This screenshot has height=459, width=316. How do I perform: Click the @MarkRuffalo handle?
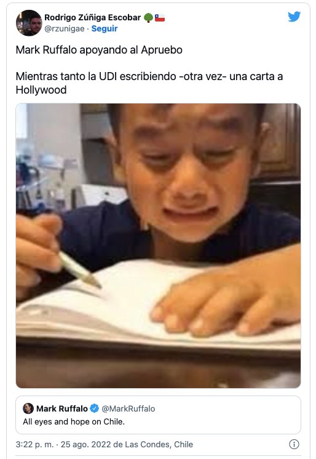point(128,408)
